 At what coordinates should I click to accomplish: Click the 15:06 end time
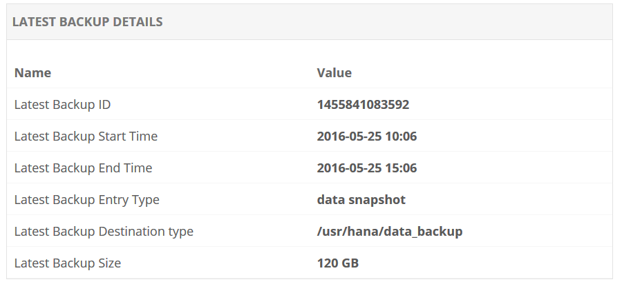402,168
